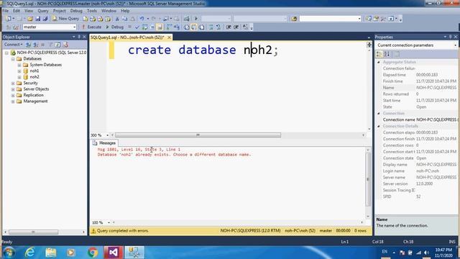This screenshot has height=259, width=460.
Task: Click the Connect Object Explorer icon
Action: (29, 45)
